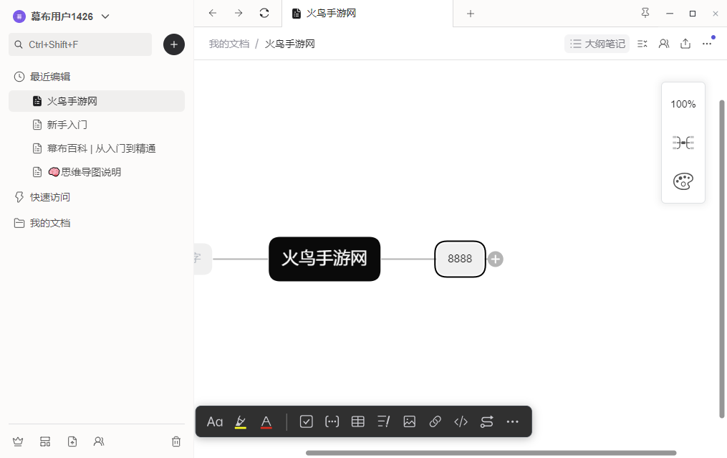Open the trash bin in sidebar

point(176,442)
